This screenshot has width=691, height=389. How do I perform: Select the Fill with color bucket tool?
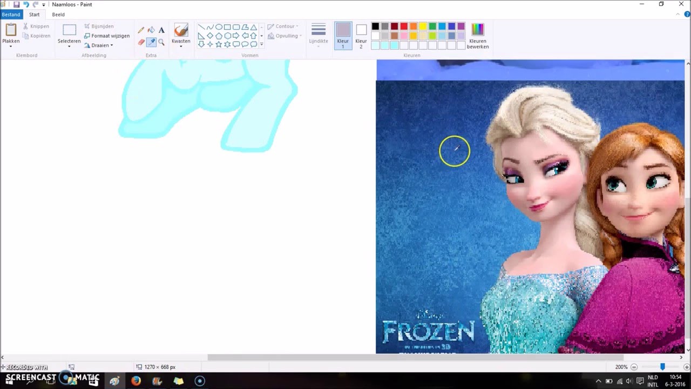click(x=151, y=31)
